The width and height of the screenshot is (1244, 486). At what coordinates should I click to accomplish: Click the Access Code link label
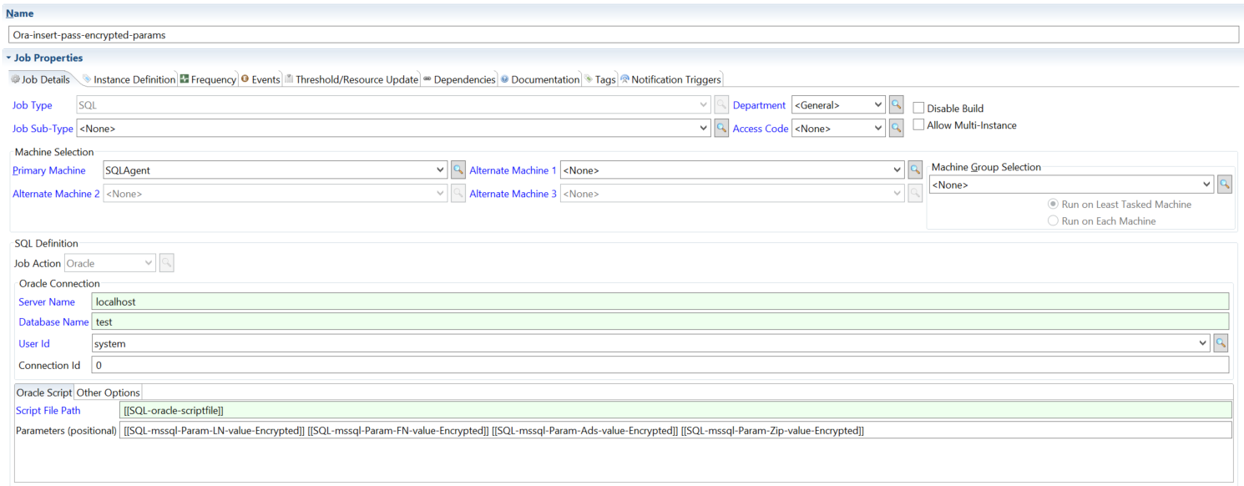(x=761, y=129)
